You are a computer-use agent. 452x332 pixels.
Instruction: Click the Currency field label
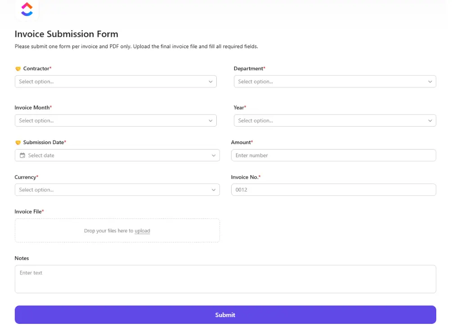[26, 177]
